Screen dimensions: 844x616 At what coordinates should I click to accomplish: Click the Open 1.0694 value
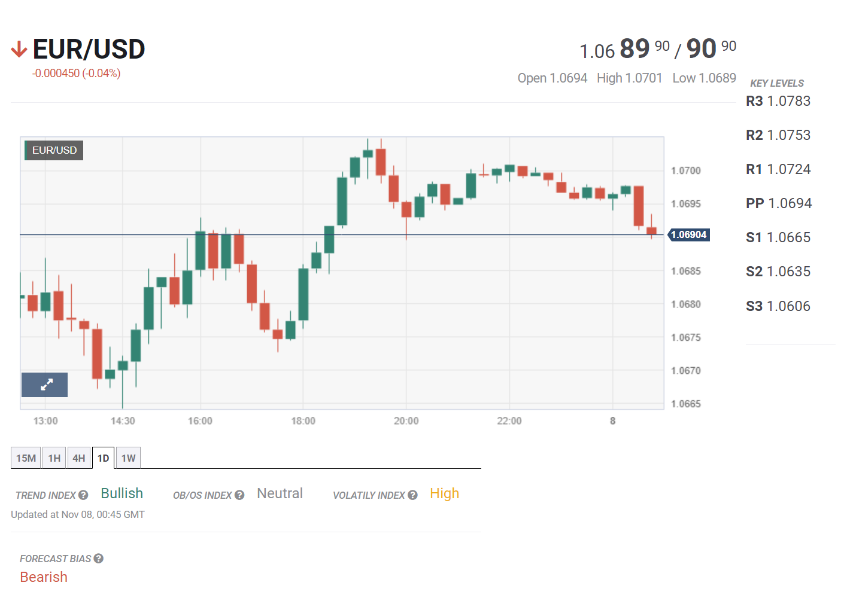pyautogui.click(x=552, y=78)
